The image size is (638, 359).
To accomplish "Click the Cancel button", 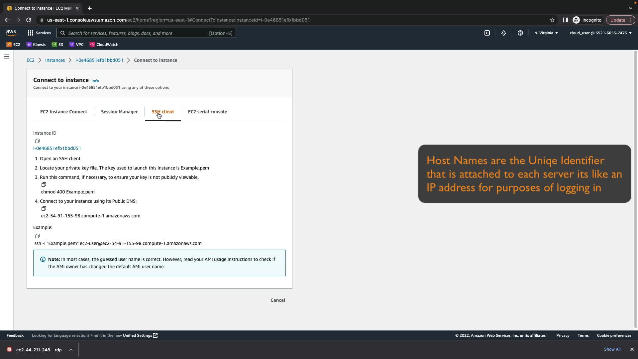I will pos(277,300).
